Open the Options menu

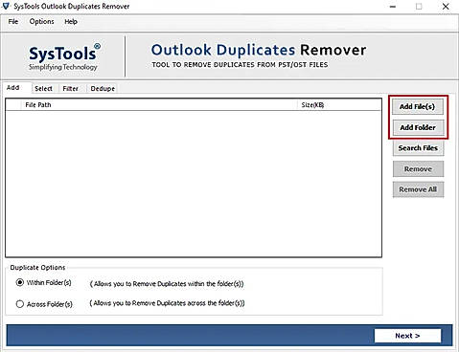[41, 22]
